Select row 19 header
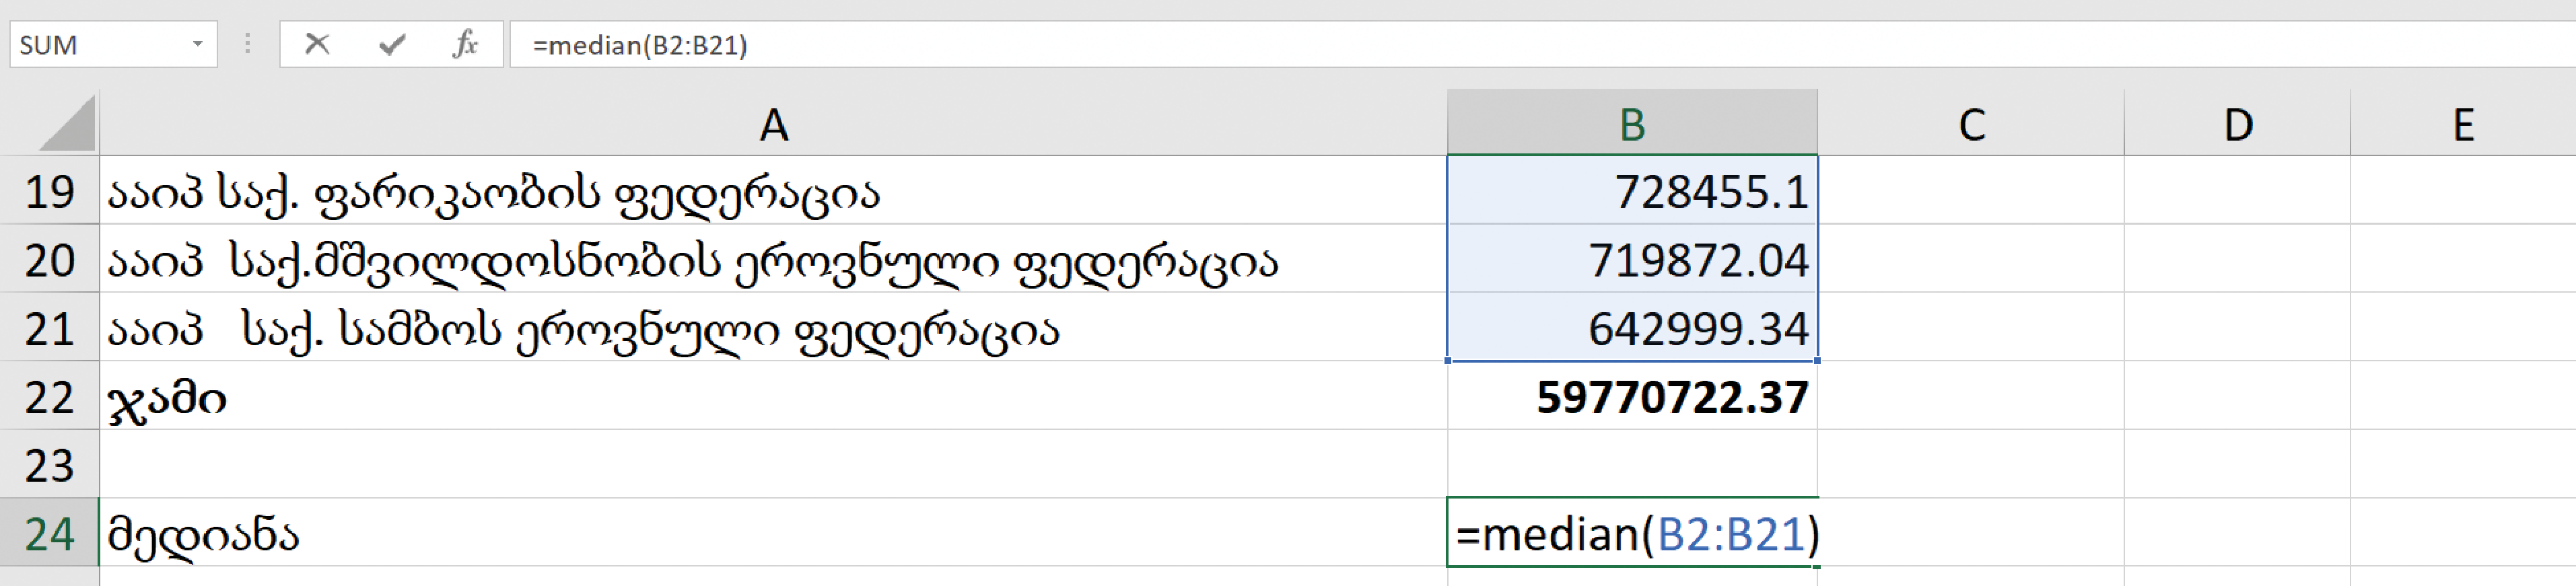 [x=49, y=190]
